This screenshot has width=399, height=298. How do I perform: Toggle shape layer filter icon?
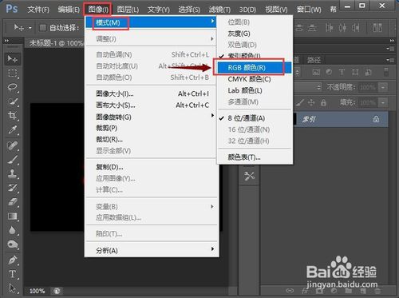[x=355, y=72]
